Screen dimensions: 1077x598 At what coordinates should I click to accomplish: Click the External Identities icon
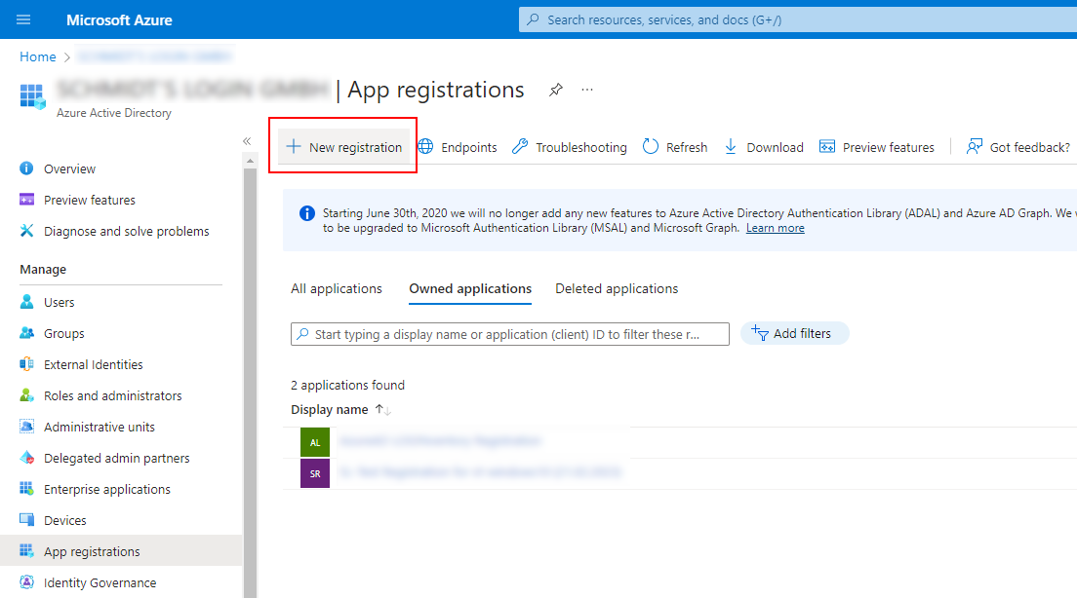tap(26, 364)
